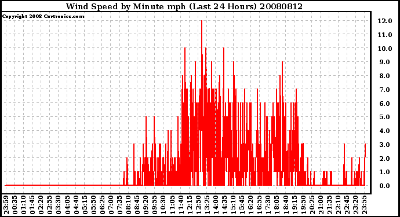Click the 19:50 time label
This screenshot has width=400, height=217.
click(x=303, y=205)
